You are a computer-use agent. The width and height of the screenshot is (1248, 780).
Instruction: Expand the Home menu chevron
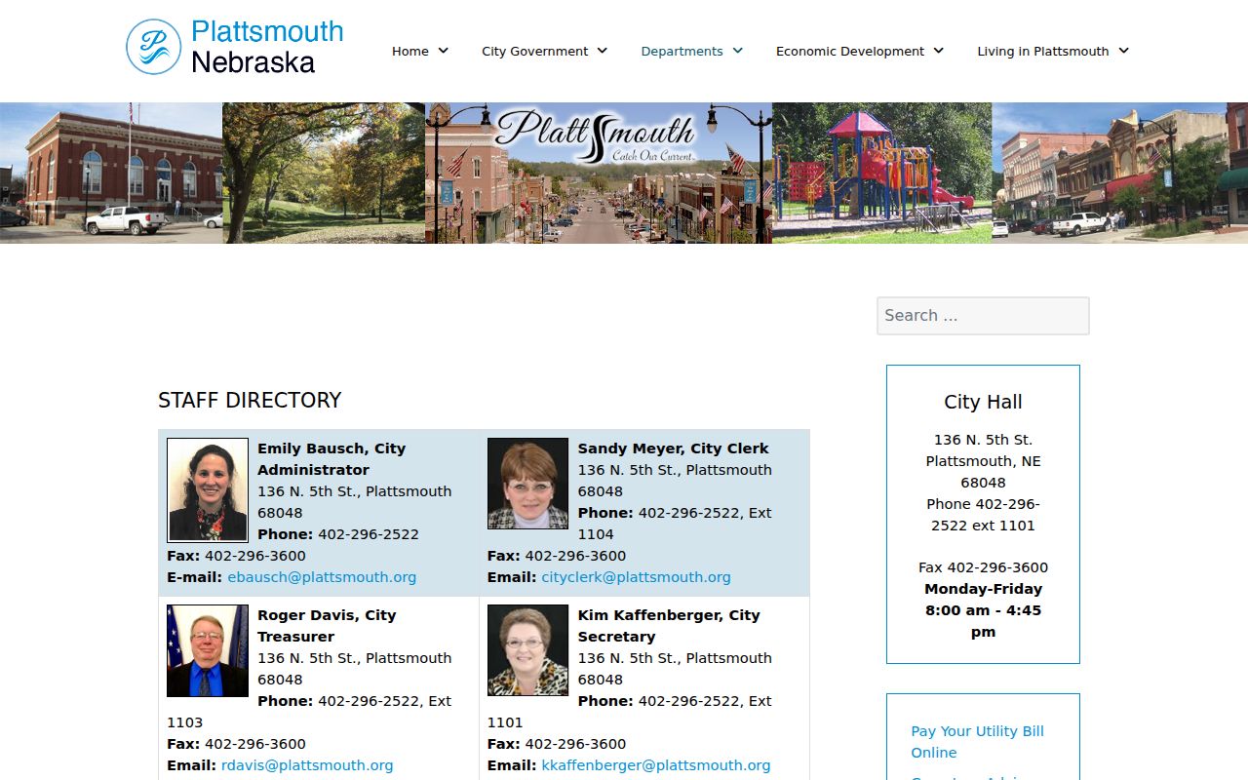[x=444, y=51]
